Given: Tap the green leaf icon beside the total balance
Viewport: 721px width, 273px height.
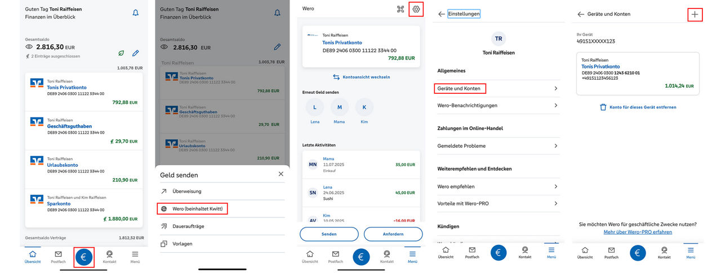Looking at the screenshot, I should 121,53.
